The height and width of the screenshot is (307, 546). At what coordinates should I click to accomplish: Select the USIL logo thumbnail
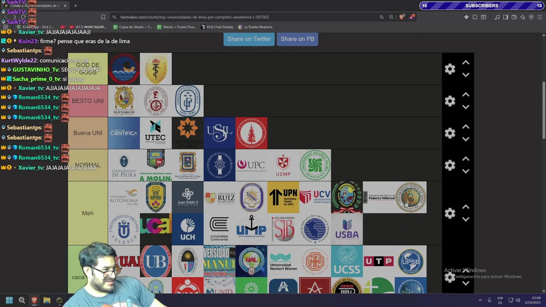pos(219,133)
